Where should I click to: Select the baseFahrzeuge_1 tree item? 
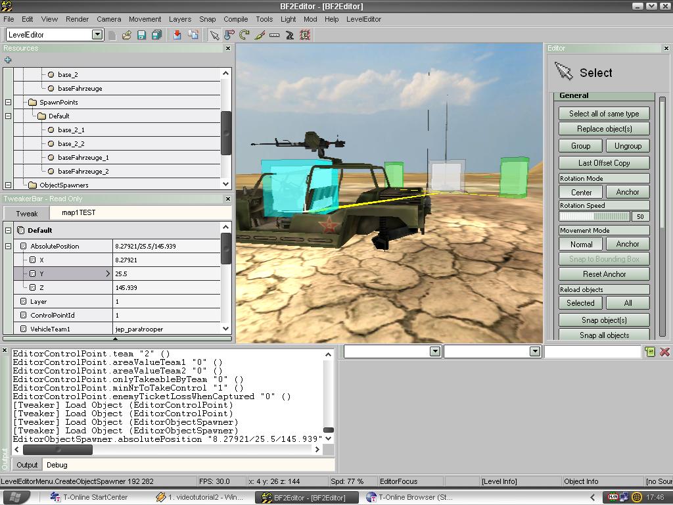coord(83,157)
